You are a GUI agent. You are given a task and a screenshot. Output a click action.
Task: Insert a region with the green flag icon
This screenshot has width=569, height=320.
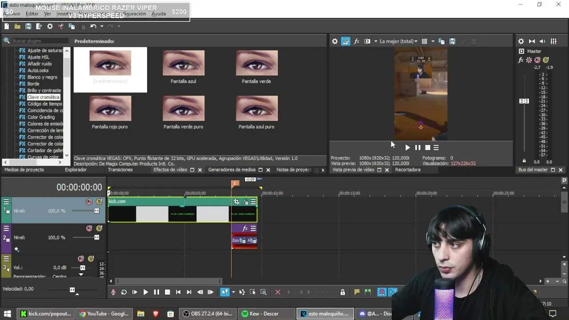(368, 292)
